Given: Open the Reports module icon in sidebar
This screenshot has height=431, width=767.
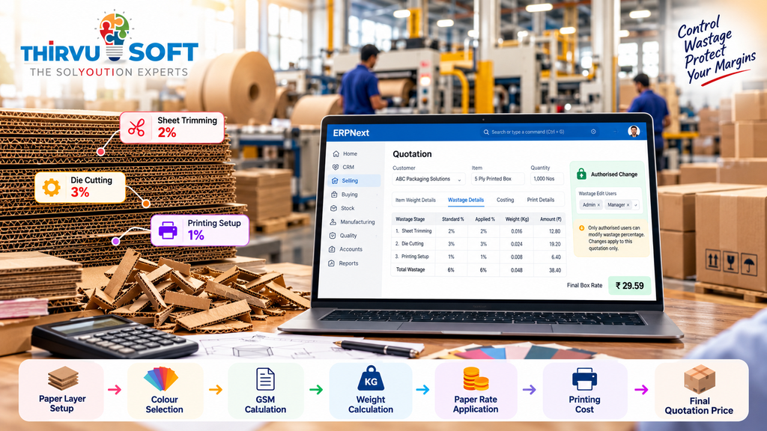Looking at the screenshot, I should pos(332,263).
